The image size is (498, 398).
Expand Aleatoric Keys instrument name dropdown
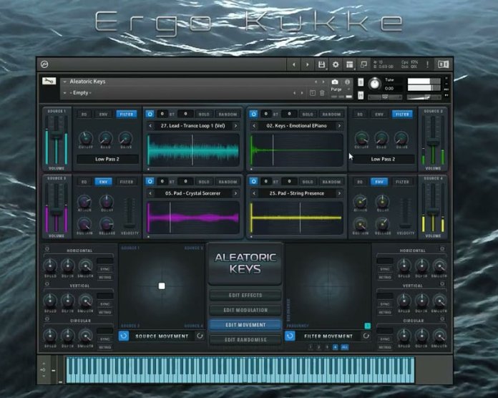64,82
